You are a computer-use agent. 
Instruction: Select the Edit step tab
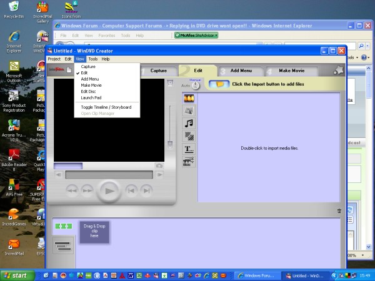coord(197,71)
